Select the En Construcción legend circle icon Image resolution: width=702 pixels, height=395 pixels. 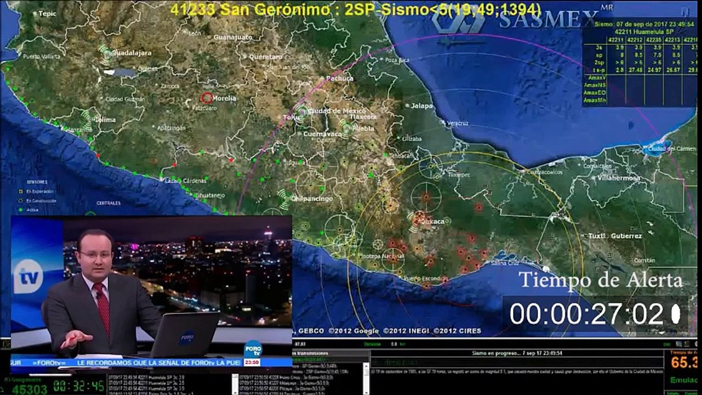pyautogui.click(x=20, y=200)
